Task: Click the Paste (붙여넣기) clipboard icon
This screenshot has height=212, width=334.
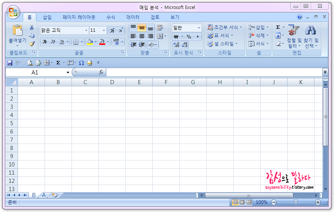Action: coord(18,30)
